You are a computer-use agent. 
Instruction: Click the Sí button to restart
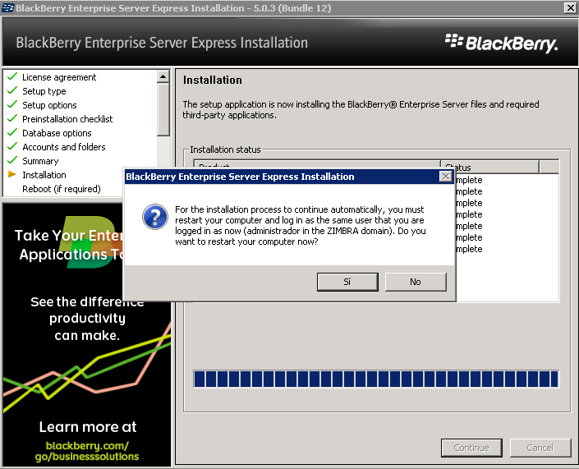pos(347,282)
